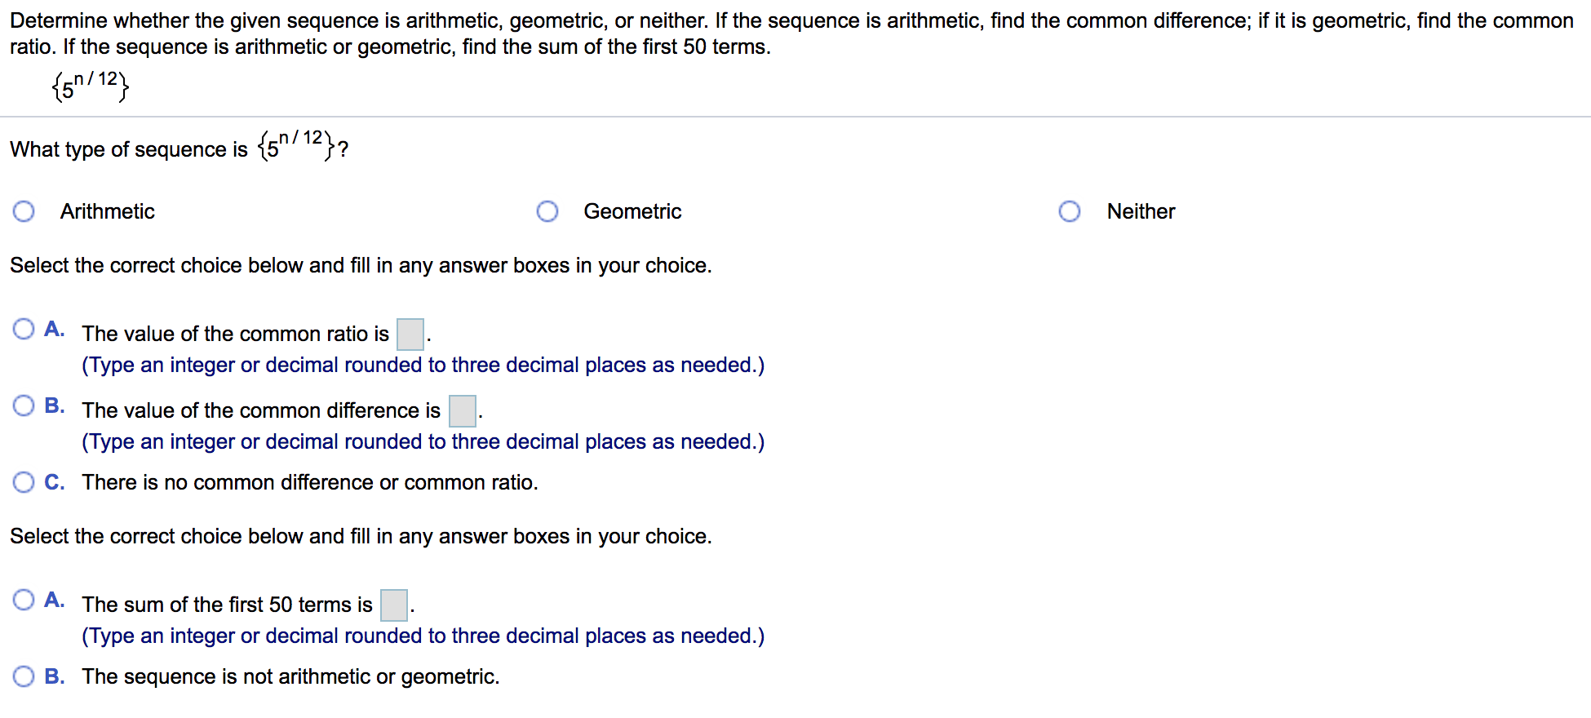The height and width of the screenshot is (718, 1591).
Task: Click the common ratio answer box
Action: (410, 334)
